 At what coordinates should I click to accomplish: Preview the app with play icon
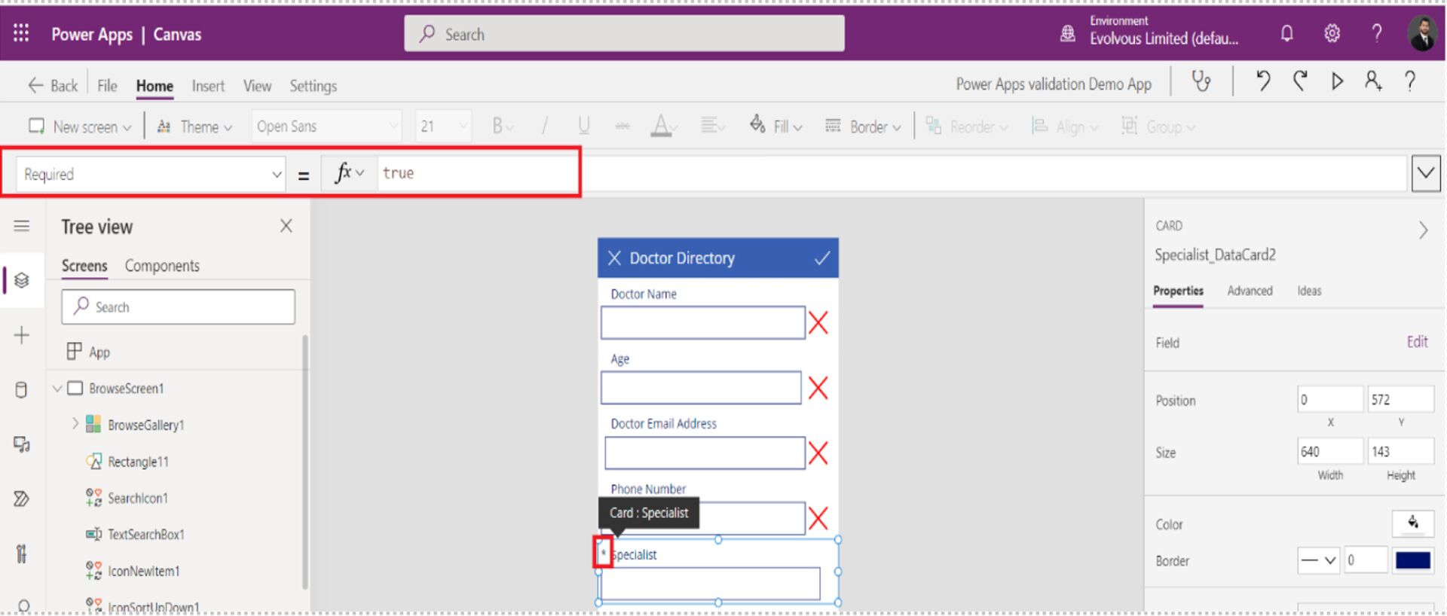tap(1337, 81)
